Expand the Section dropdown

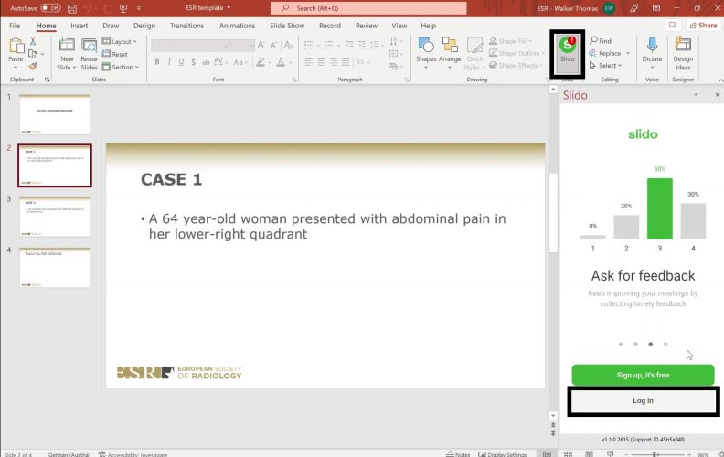tap(122, 67)
